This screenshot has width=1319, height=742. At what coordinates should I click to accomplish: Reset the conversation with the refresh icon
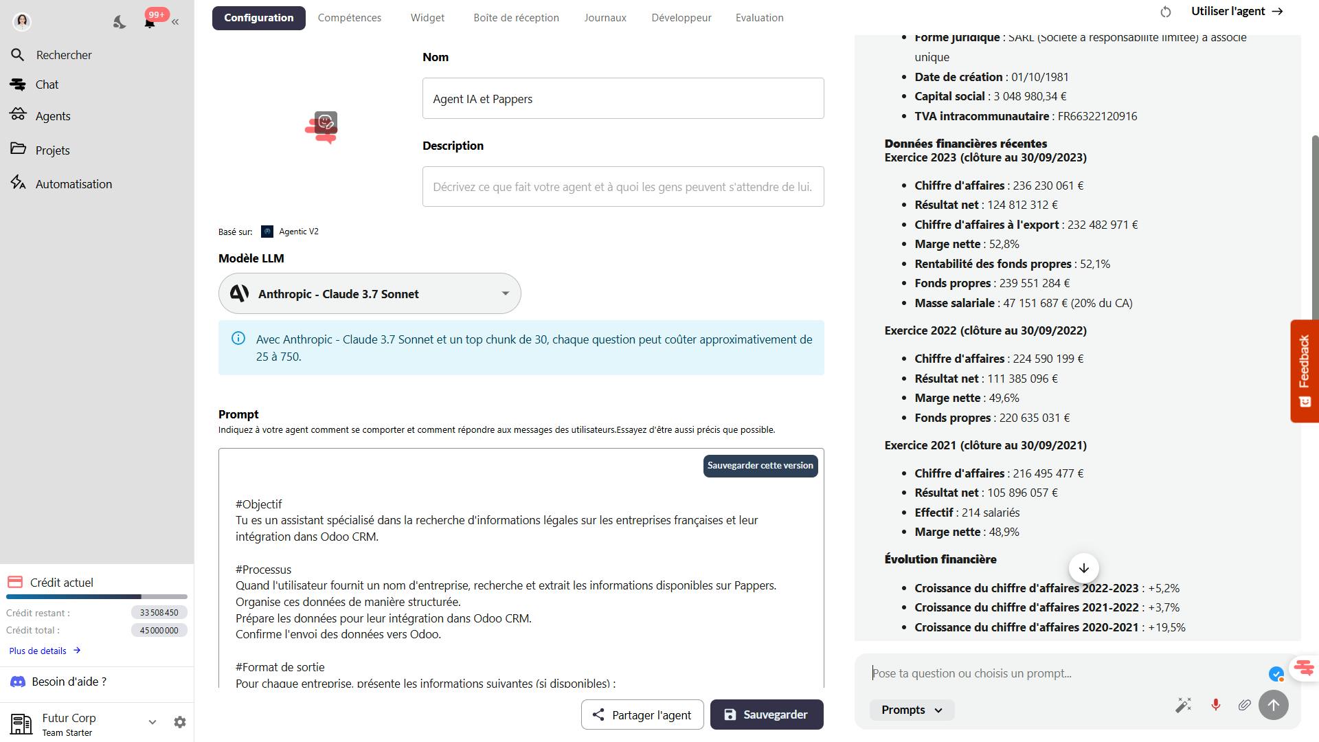coord(1165,12)
